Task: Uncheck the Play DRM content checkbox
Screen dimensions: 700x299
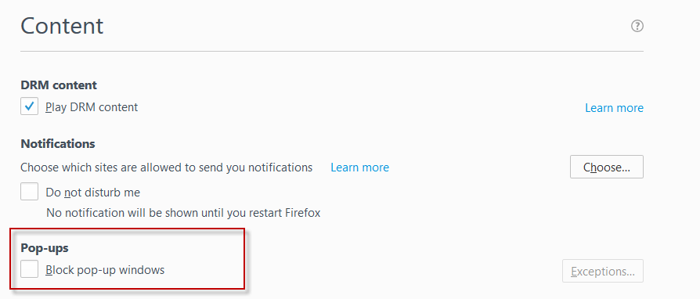Action: click(30, 106)
